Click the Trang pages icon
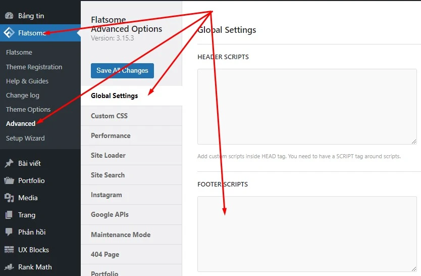This screenshot has width=421, height=276. tap(9, 215)
